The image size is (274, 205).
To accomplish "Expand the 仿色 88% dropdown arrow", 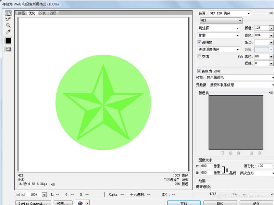I will (271, 35).
